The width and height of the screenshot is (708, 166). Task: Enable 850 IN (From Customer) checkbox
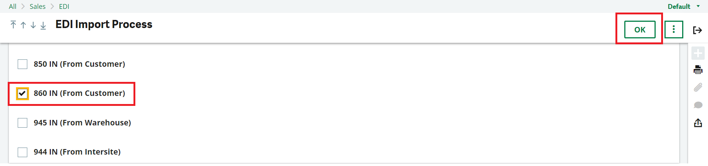tap(22, 64)
